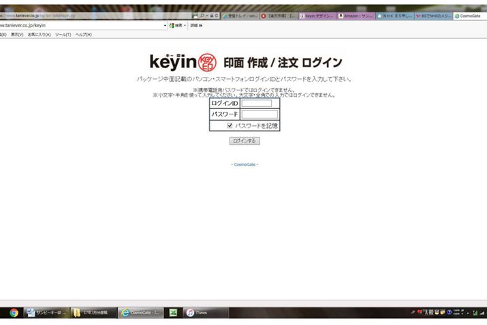The height and width of the screenshot is (325, 487).
Task: Switch to the CosmoGate Internet Explorer taskbar window
Action: (140, 313)
